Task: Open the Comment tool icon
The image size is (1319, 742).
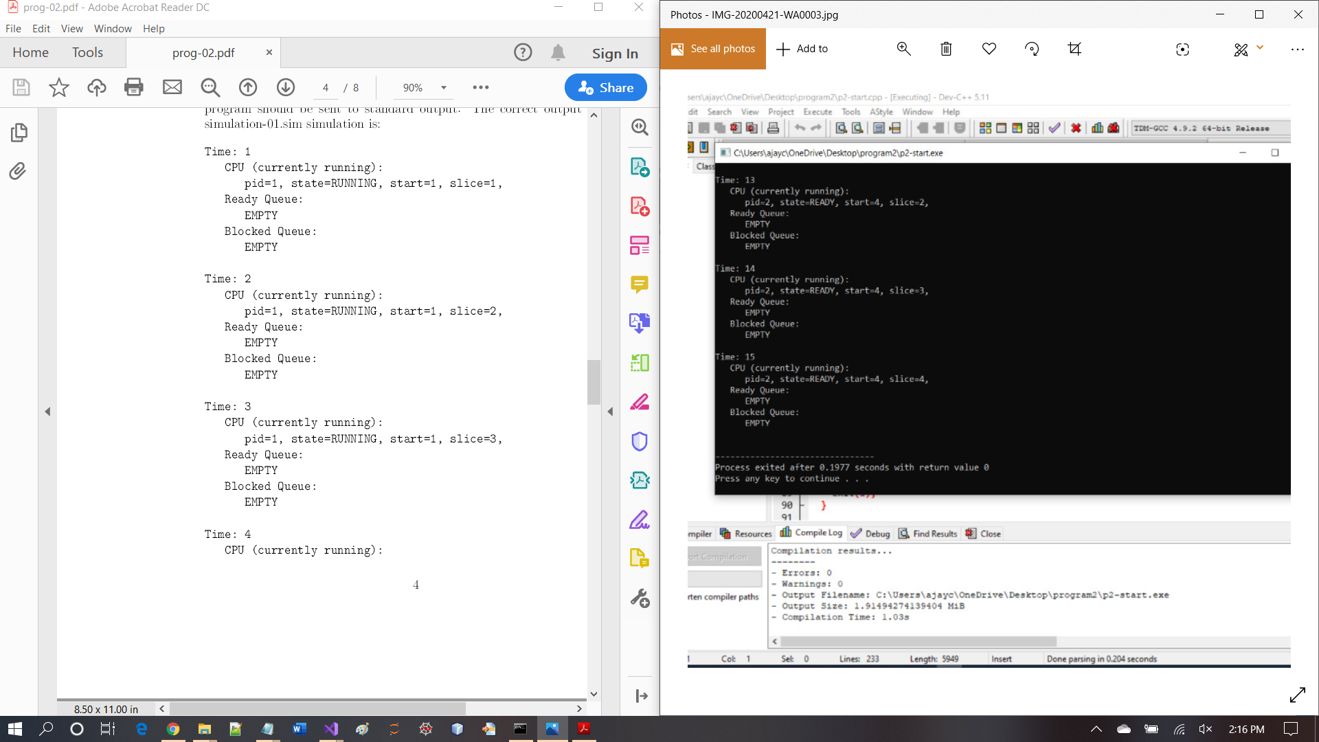Action: 640,284
